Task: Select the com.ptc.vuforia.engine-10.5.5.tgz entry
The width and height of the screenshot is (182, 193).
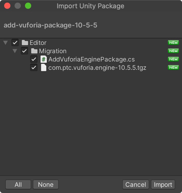Action: point(97,68)
